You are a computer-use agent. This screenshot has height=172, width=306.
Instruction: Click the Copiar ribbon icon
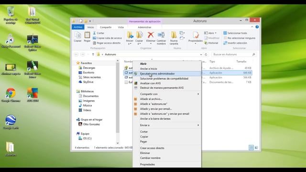coord(77,37)
